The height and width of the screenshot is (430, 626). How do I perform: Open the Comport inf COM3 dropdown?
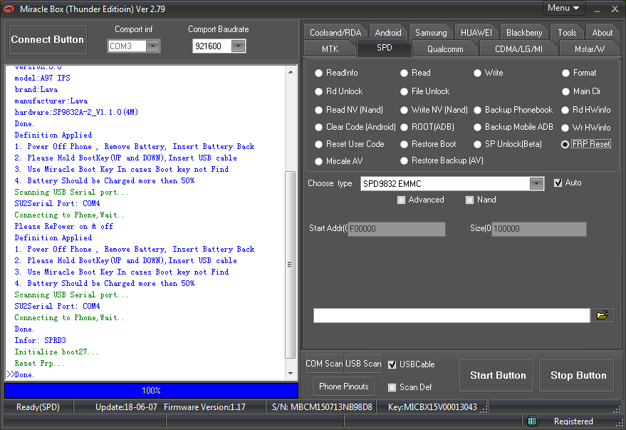(152, 46)
